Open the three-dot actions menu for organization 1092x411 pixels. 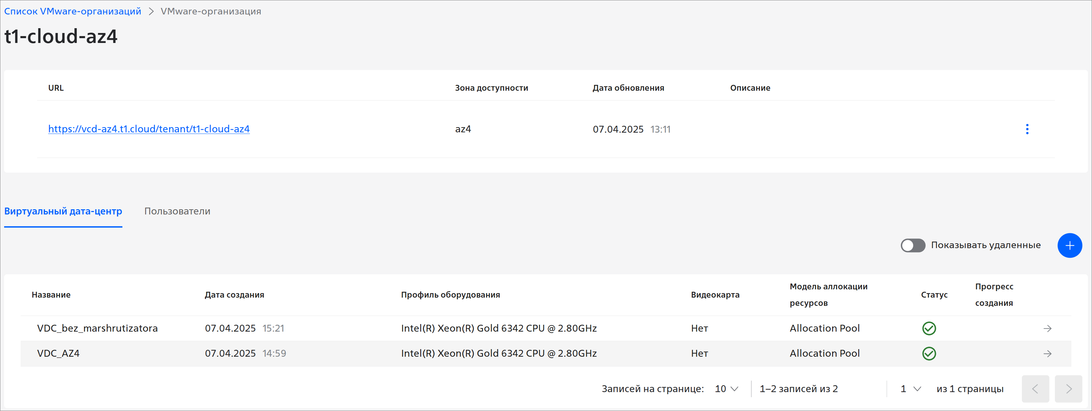[x=1027, y=129]
